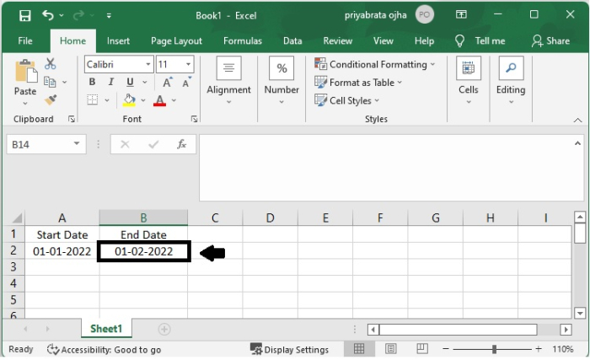
Task: Collapse the formula bar arrow
Action: [x=577, y=143]
